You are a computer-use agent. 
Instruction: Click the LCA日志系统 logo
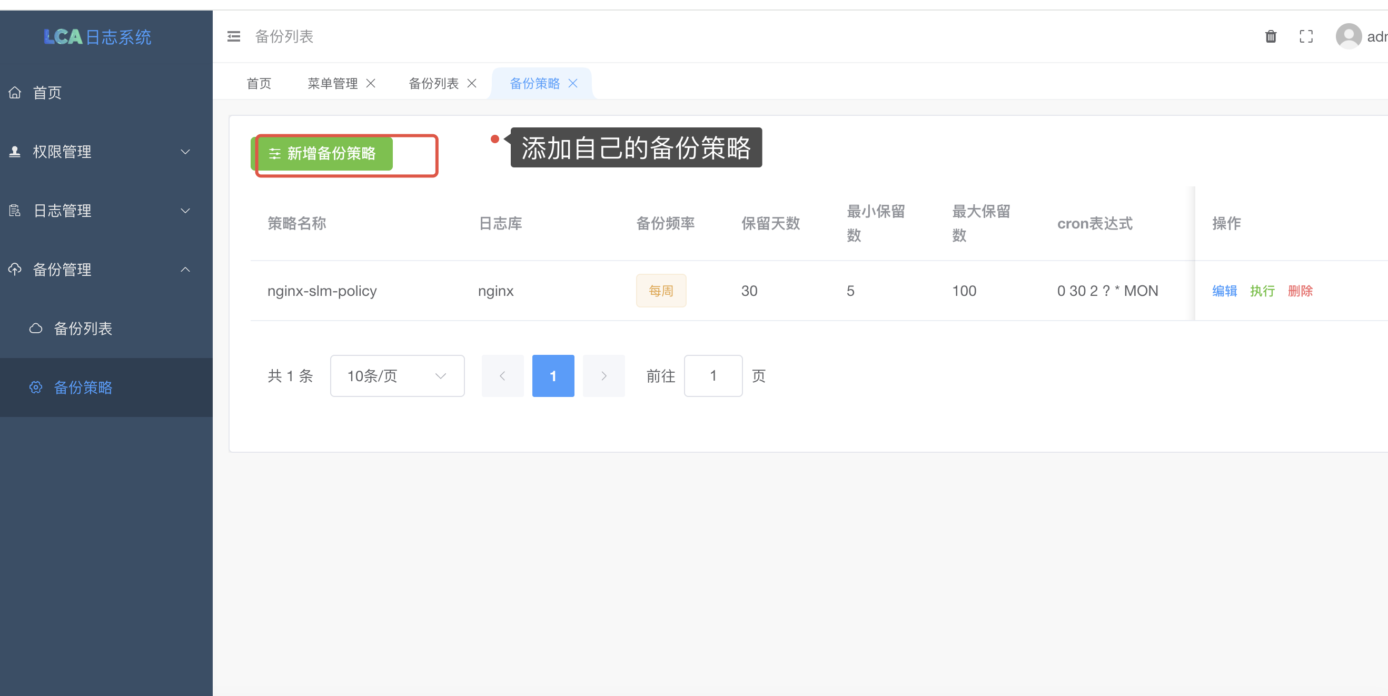97,37
